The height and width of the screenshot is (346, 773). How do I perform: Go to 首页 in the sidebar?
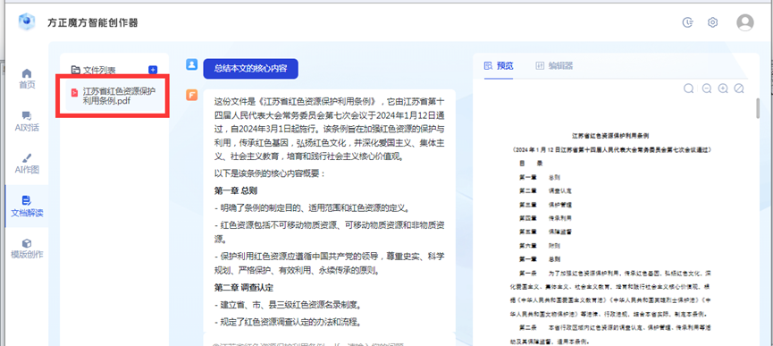point(27,79)
